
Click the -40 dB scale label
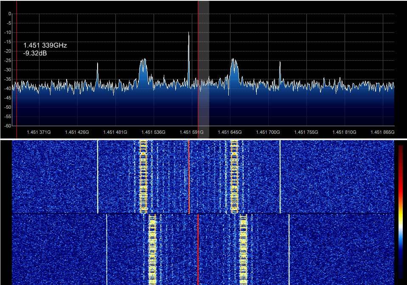8,89
